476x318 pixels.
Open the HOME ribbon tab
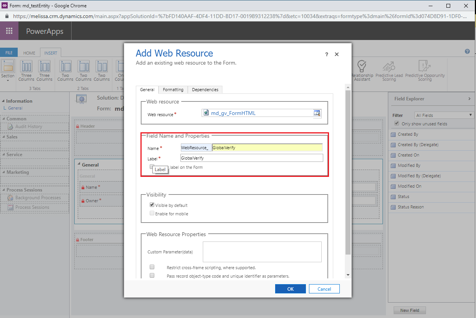(x=29, y=53)
